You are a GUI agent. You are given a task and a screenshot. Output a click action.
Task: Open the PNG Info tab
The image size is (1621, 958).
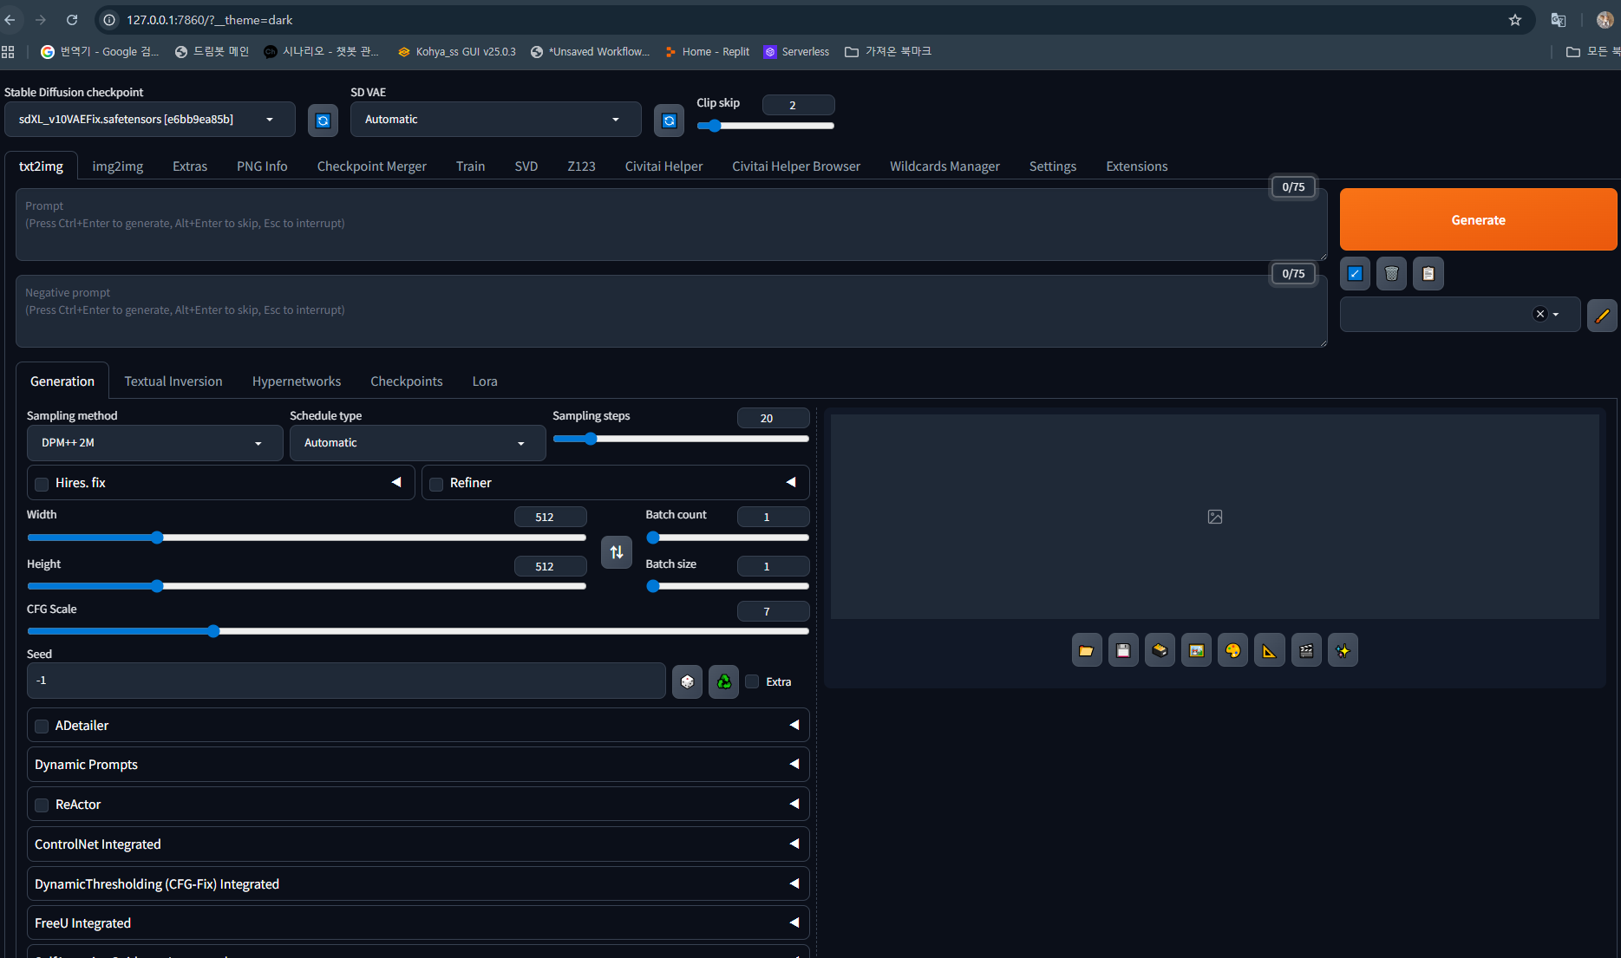point(262,166)
